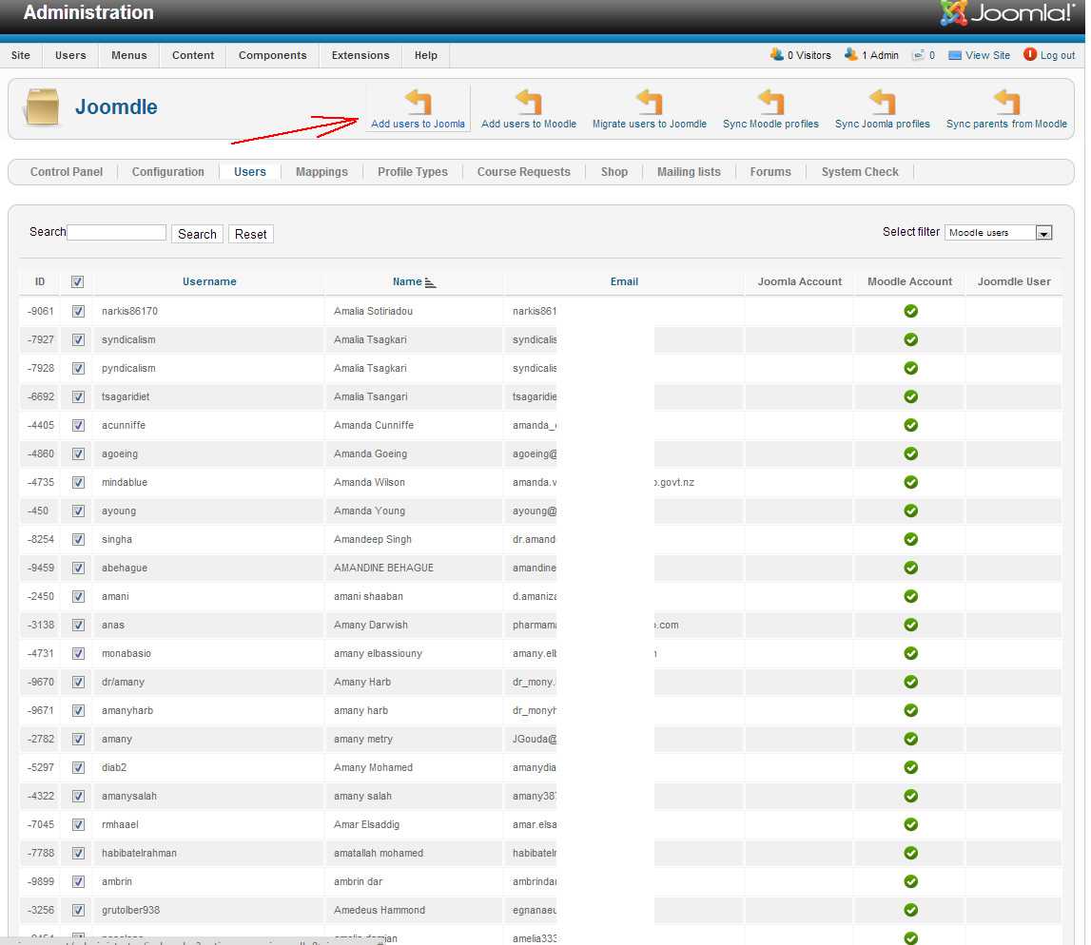Click Sync parents from Moodle icon
The width and height of the screenshot is (1091, 945).
[x=1006, y=103]
